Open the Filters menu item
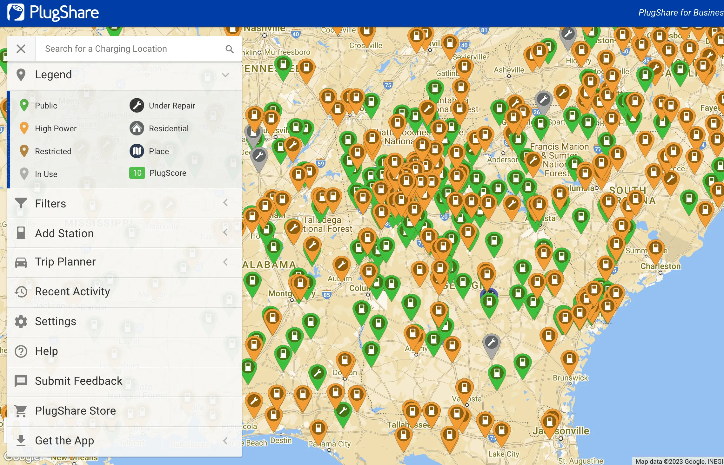The image size is (724, 465). (x=124, y=203)
